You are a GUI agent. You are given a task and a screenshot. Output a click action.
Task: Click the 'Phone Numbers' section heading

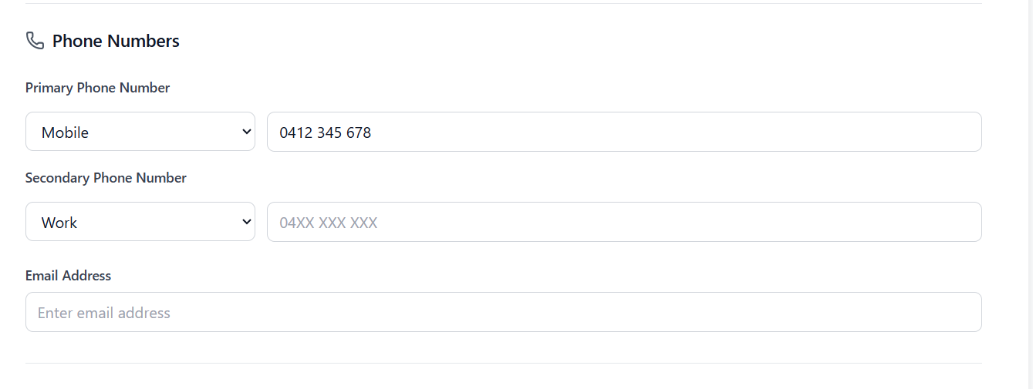(116, 41)
